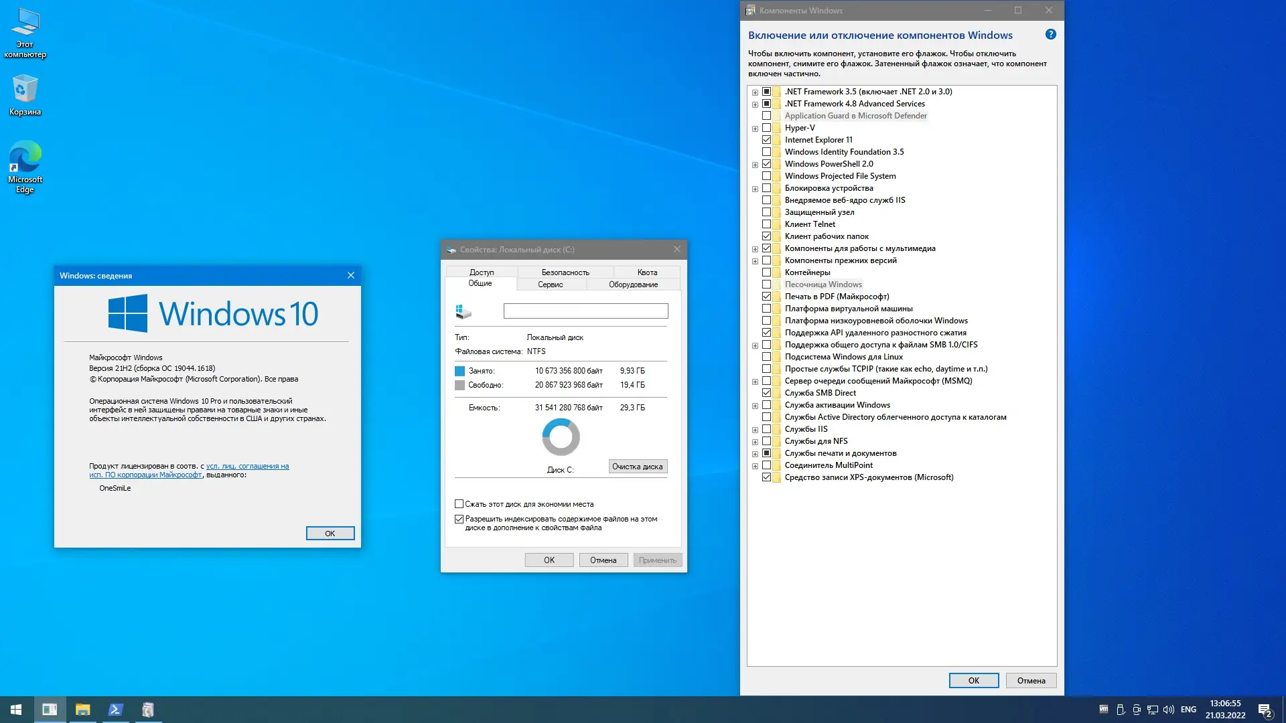Open the notification center icon
Screen dimensions: 1286x723
[1265, 710]
